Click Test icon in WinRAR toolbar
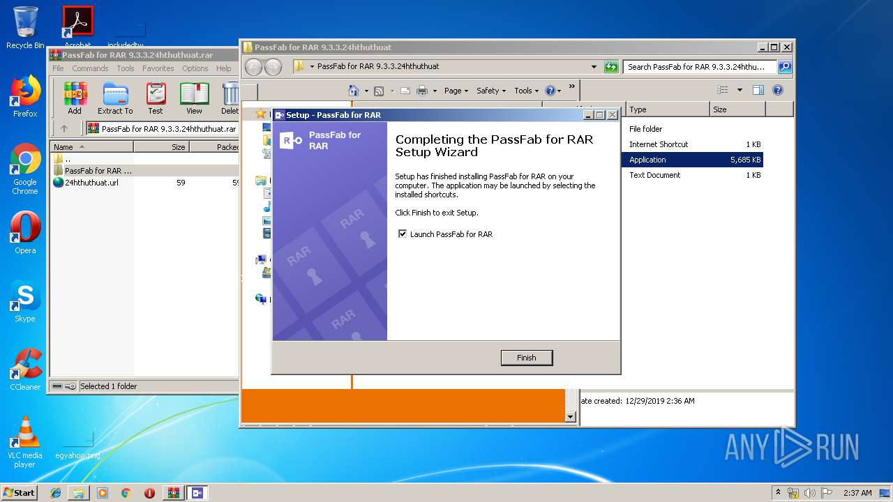Viewport: 893px width, 502px height. [x=156, y=98]
